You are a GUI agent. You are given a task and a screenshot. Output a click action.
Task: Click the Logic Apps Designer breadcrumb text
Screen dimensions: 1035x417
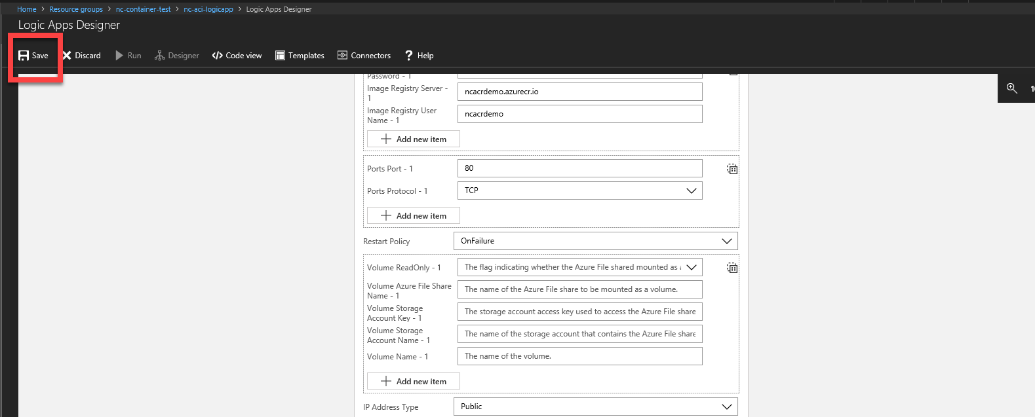(x=279, y=9)
